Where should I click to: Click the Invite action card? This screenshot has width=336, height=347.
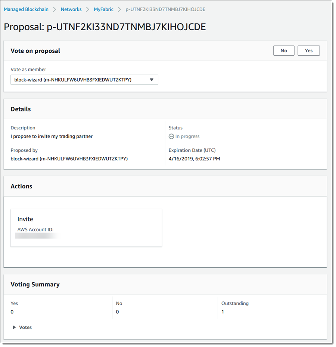pos(86,227)
